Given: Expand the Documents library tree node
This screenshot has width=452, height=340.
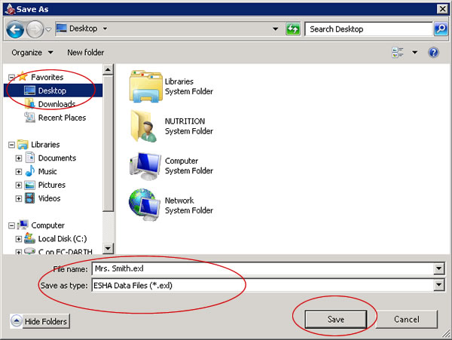Looking at the screenshot, I should (x=19, y=158).
